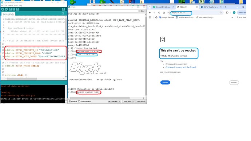Click the browser back arrow

pos(150,12)
